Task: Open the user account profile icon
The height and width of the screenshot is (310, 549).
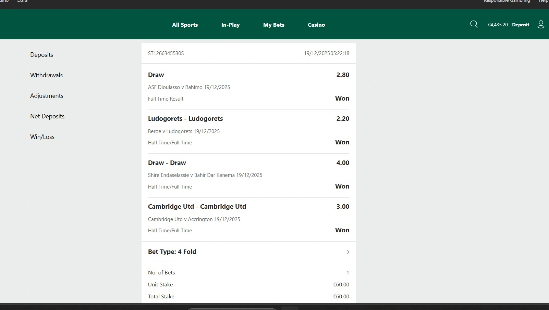Action: 541,24
